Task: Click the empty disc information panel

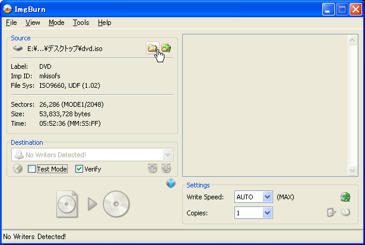Action: coord(265,105)
